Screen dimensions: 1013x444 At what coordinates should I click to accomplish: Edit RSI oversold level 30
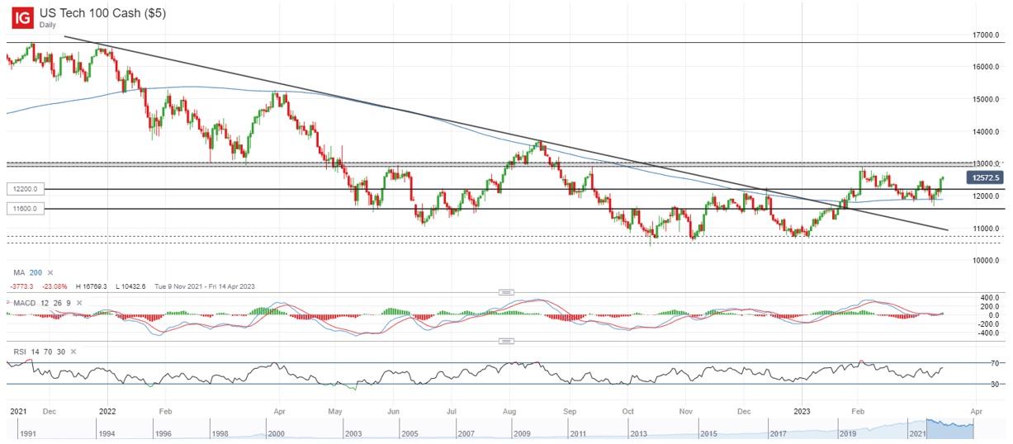[x=62, y=352]
